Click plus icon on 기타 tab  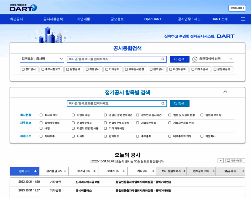tap(153, 171)
